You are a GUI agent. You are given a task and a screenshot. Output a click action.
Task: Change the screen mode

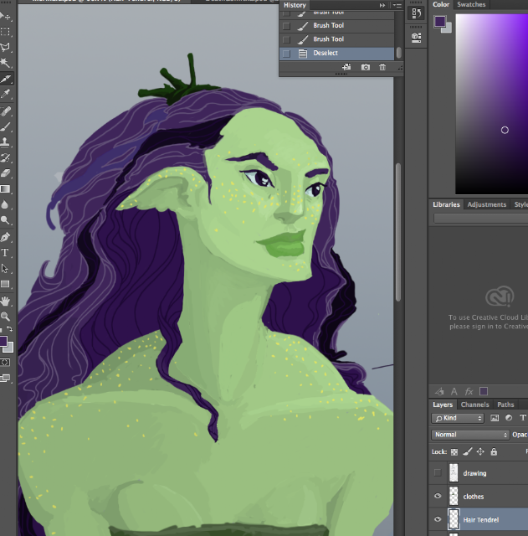click(5, 378)
